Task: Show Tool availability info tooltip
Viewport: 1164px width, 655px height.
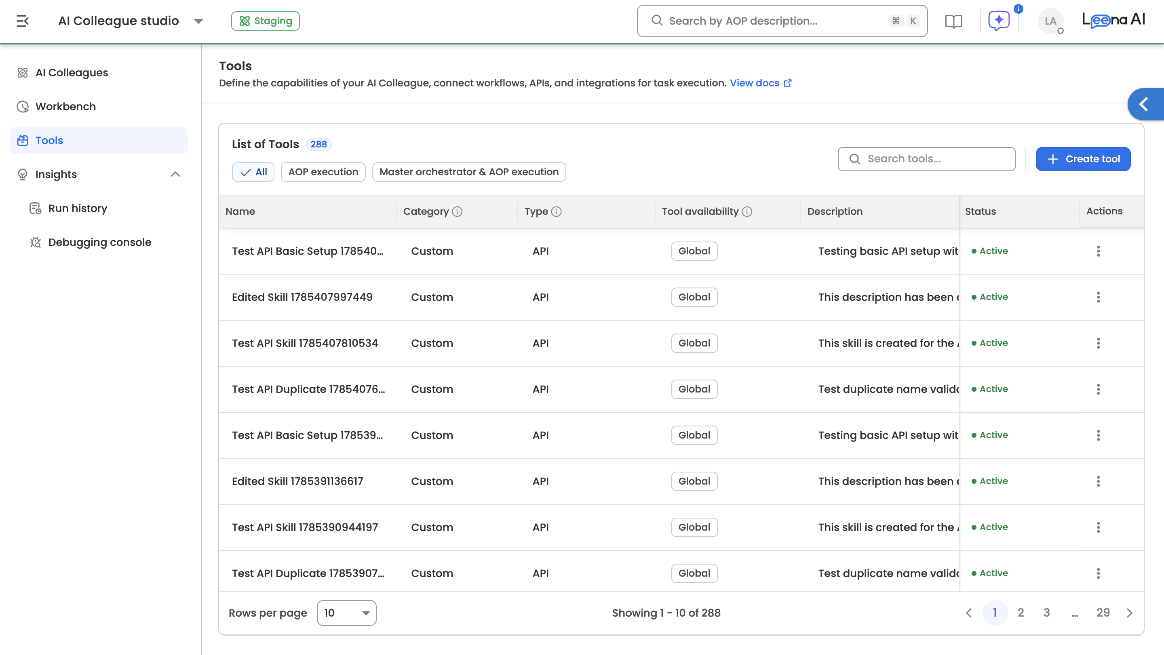Action: coord(747,211)
